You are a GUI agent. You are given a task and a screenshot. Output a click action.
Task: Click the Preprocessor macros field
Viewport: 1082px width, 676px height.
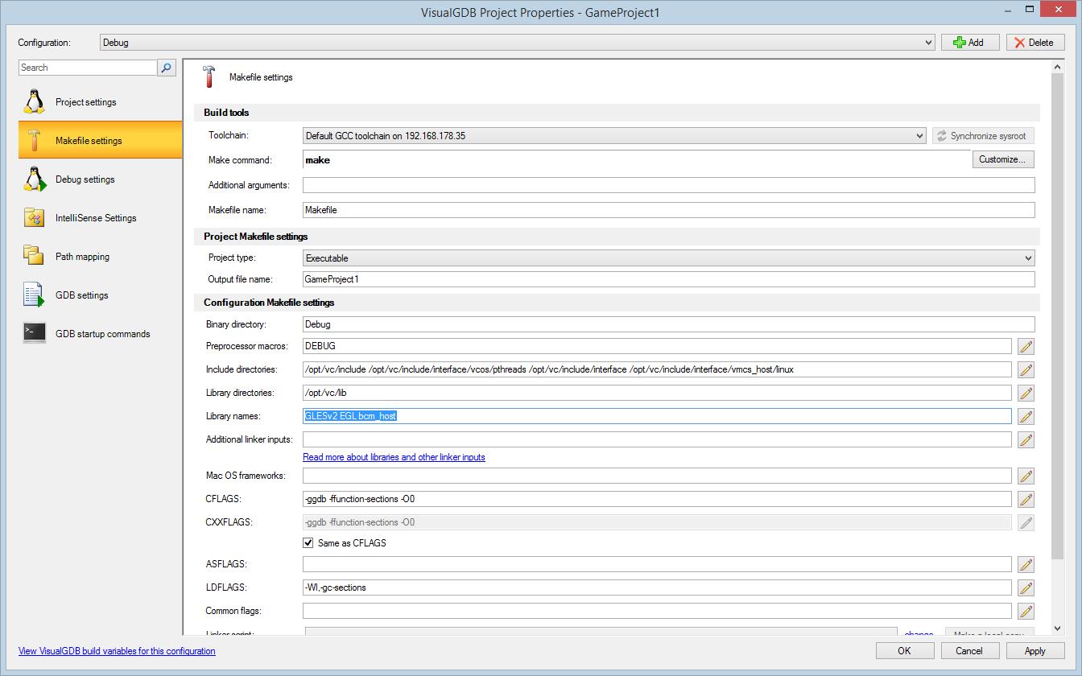tap(657, 346)
